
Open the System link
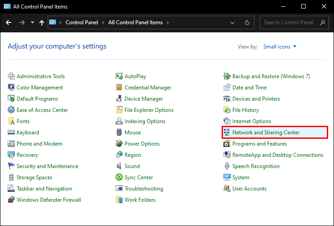pyautogui.click(x=240, y=177)
